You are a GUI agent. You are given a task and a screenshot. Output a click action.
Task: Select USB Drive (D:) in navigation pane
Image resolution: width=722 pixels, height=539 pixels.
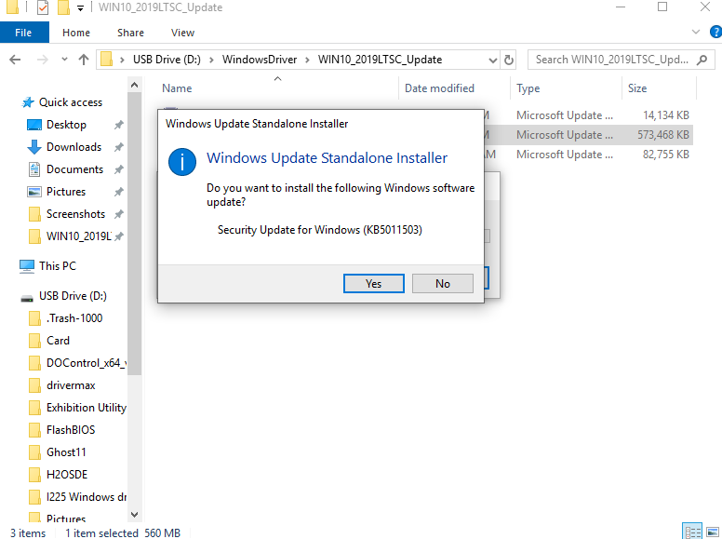pos(73,296)
